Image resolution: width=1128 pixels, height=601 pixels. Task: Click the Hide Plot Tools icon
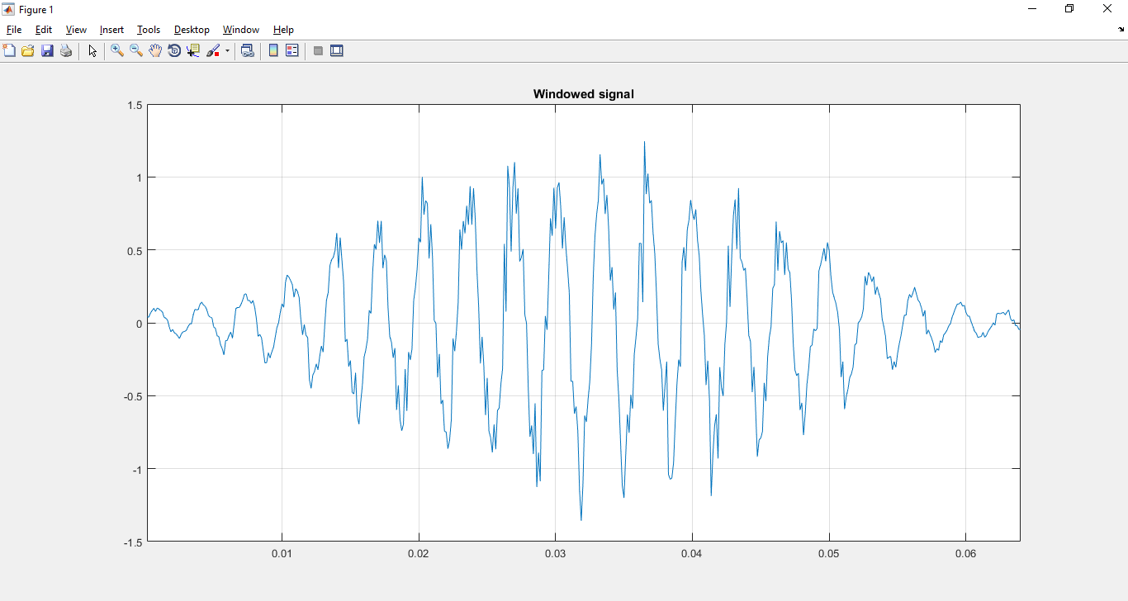(318, 50)
